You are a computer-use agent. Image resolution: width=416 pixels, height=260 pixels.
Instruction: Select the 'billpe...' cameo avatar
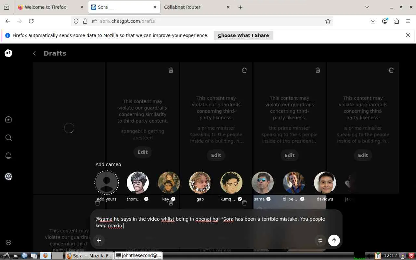point(294,183)
